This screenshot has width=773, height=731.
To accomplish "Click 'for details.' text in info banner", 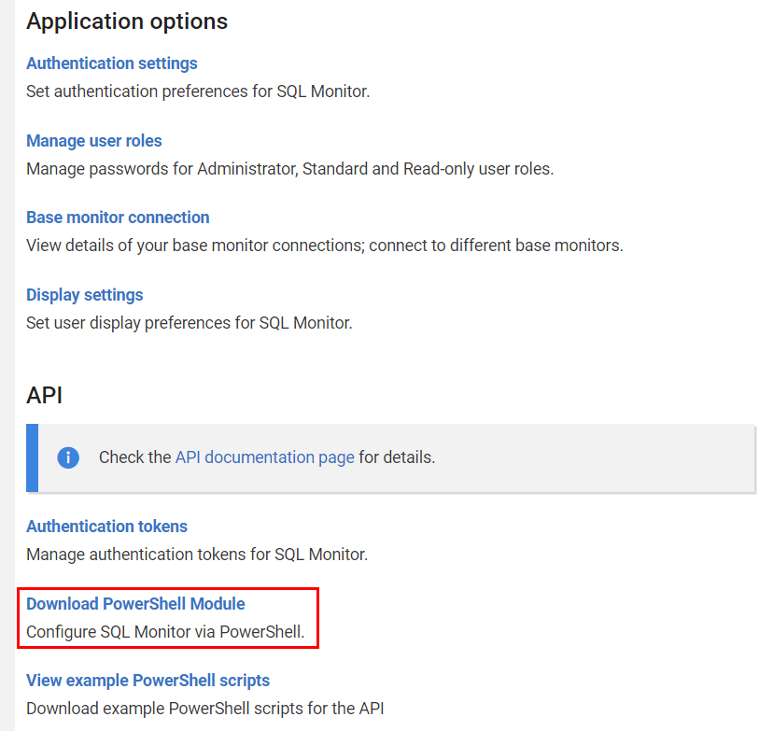I will [x=397, y=457].
